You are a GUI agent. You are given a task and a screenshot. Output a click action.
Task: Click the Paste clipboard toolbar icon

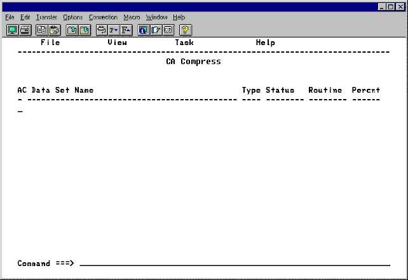pyautogui.click(x=55, y=30)
